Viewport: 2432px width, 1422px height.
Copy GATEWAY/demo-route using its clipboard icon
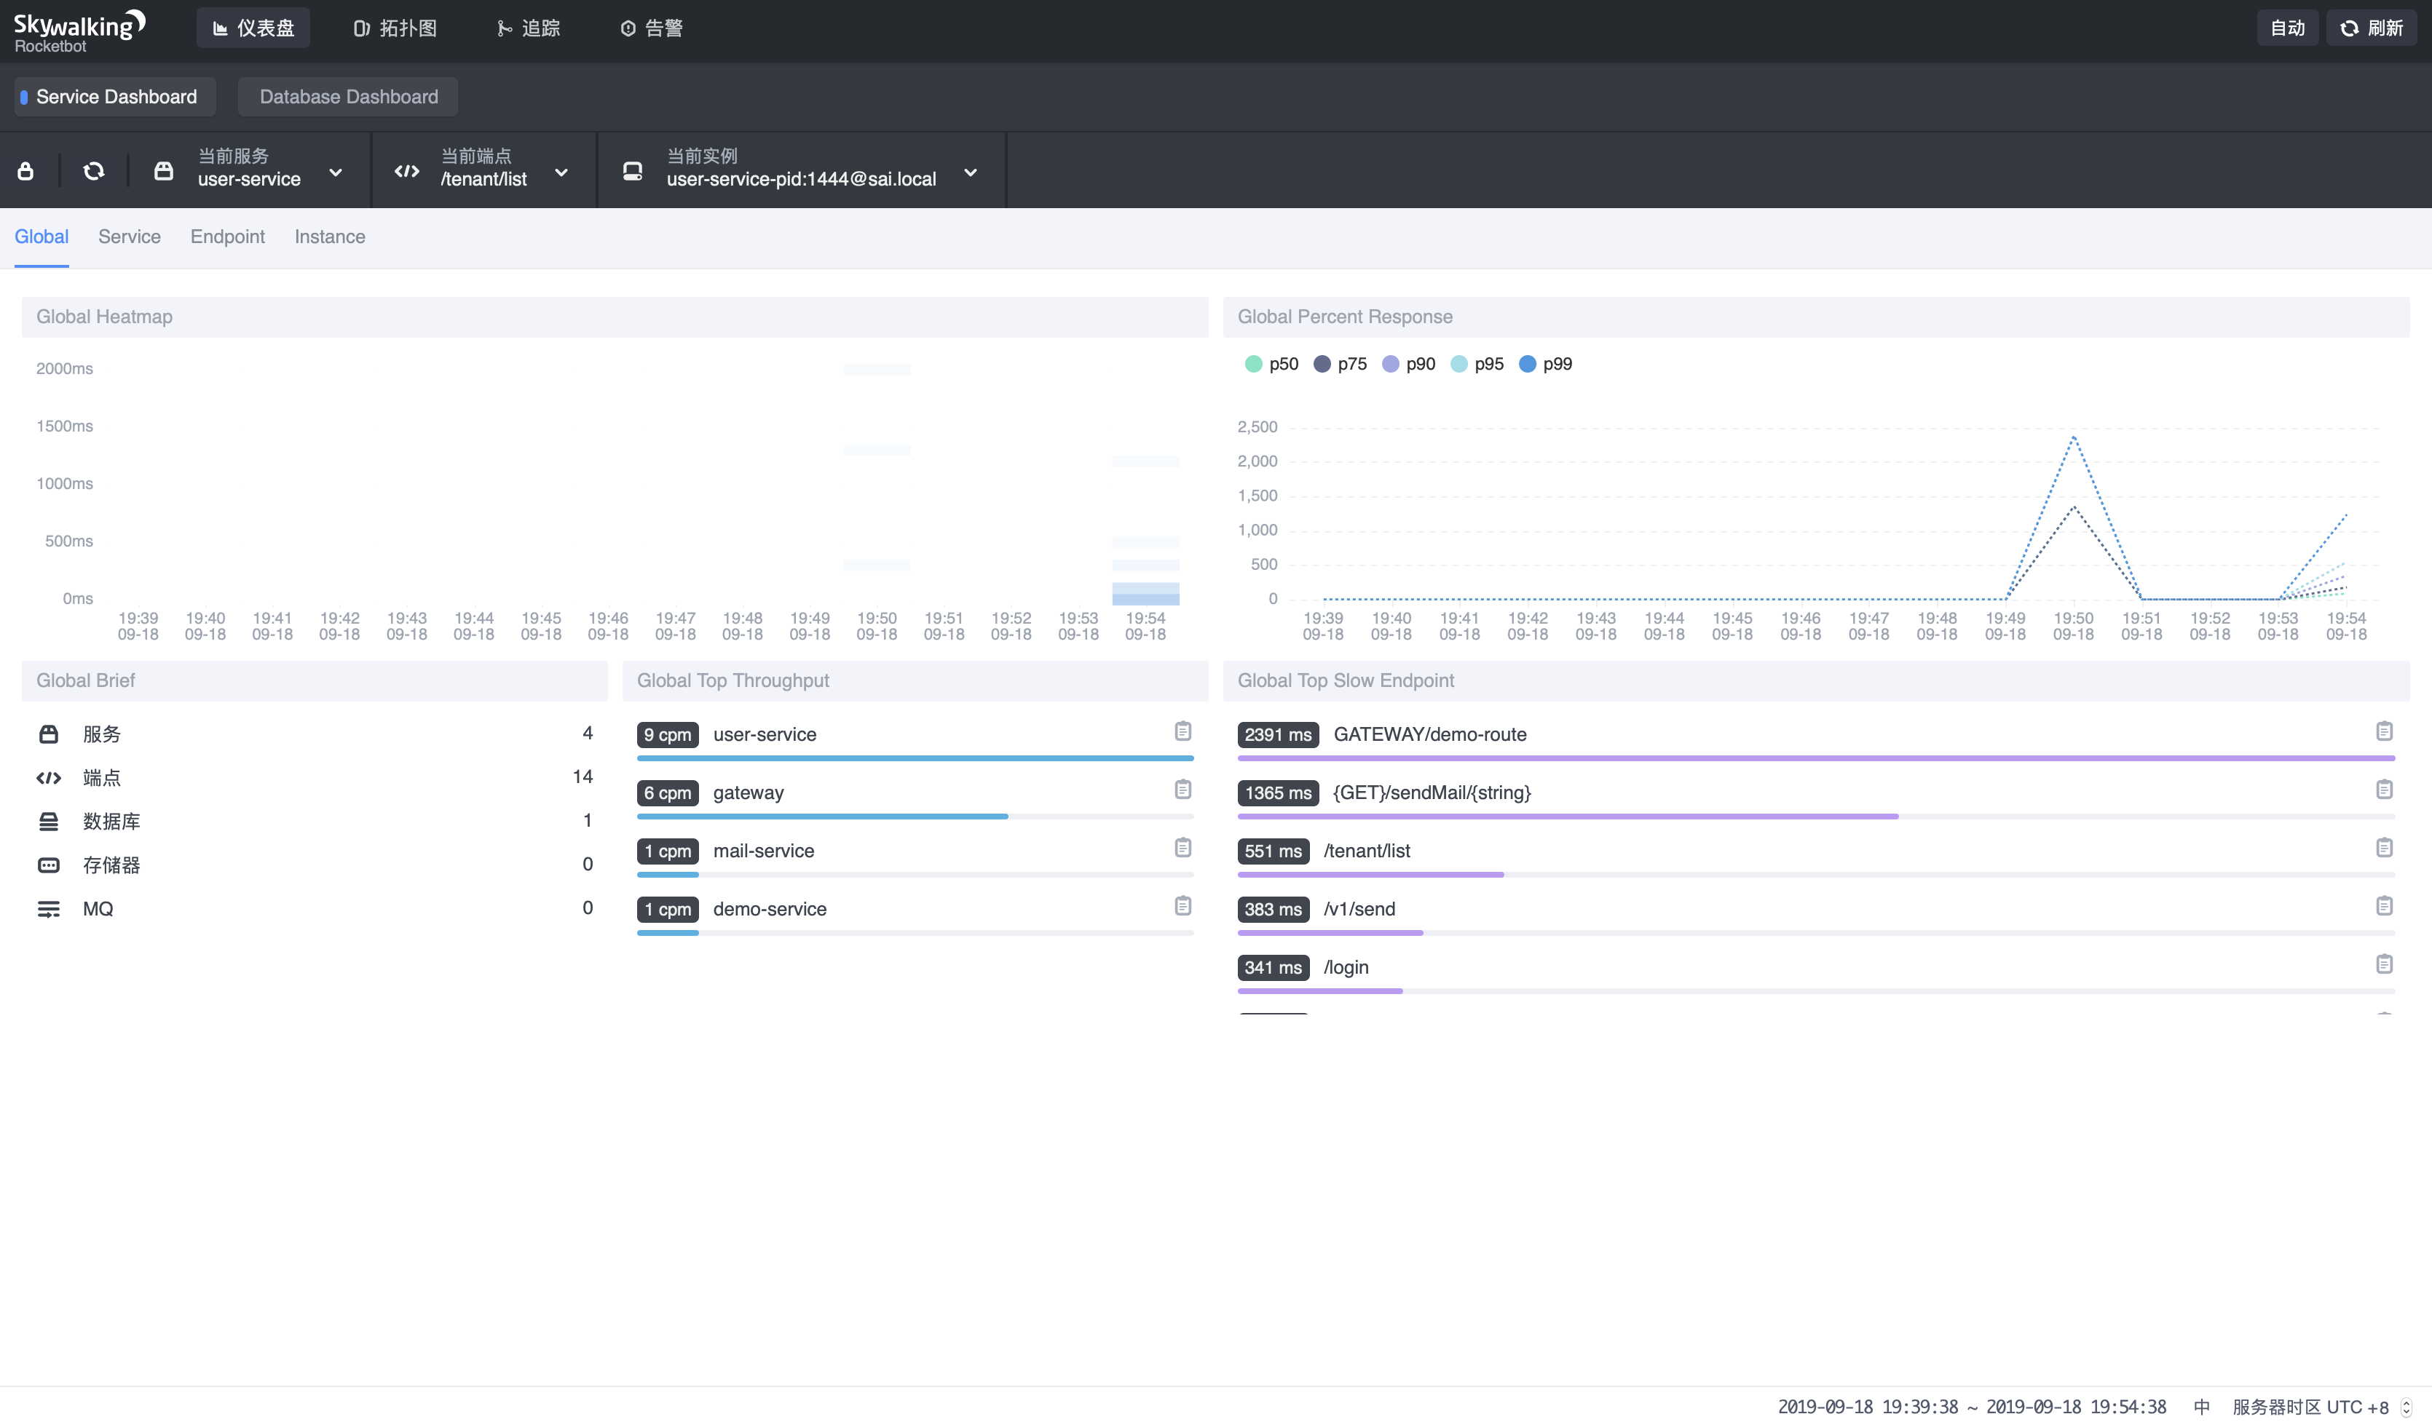2384,731
